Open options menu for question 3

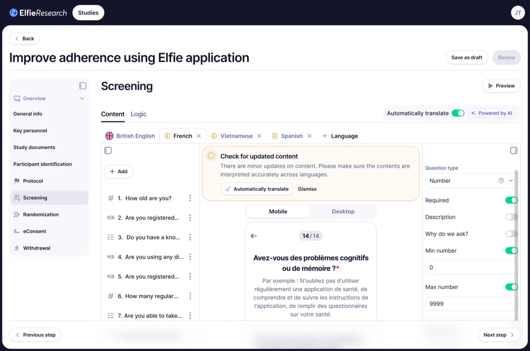(x=190, y=237)
